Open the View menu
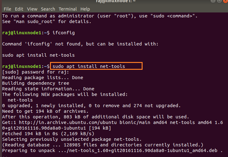Image resolution: width=228 pixels, height=157 pixels. (31, 9)
